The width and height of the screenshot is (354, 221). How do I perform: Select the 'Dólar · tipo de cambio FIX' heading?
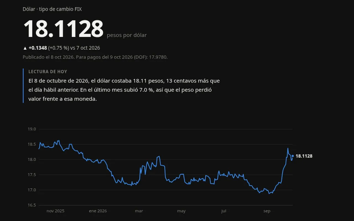[x=52, y=9]
